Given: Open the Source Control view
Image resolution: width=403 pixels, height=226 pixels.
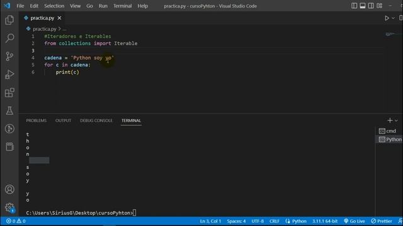Looking at the screenshot, I should (9, 56).
